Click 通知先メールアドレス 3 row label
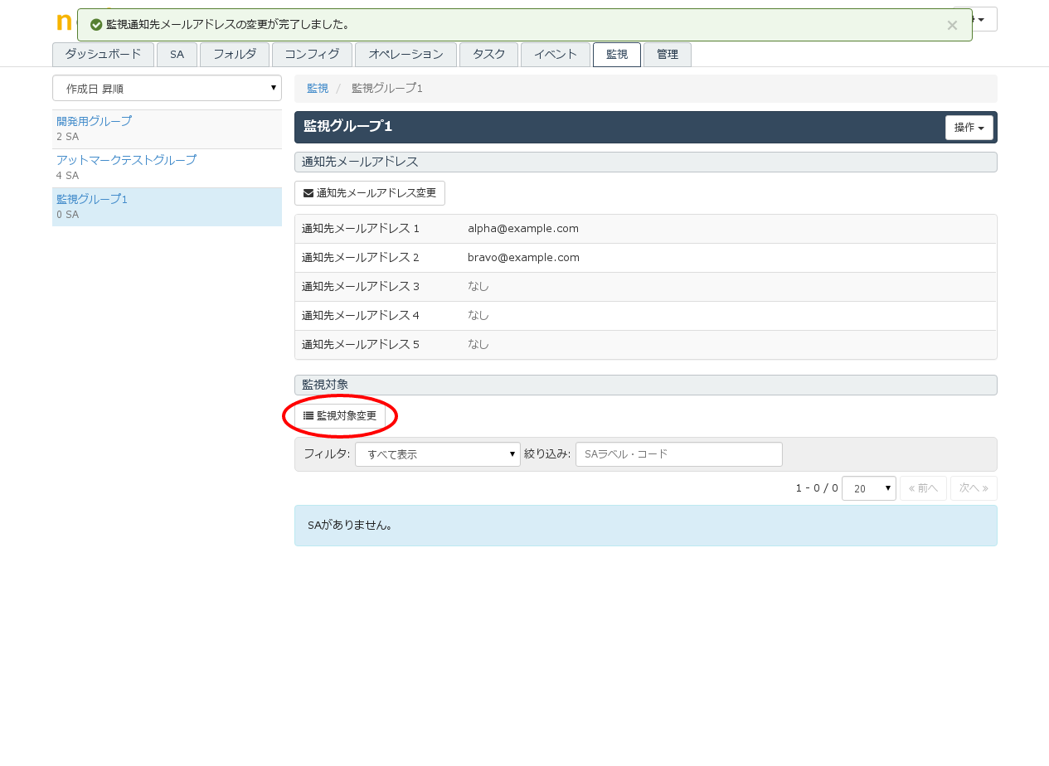1049x766 pixels. click(x=361, y=287)
